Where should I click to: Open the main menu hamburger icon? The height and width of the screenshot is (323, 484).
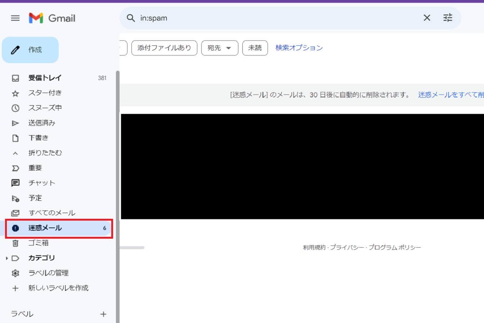(x=15, y=18)
